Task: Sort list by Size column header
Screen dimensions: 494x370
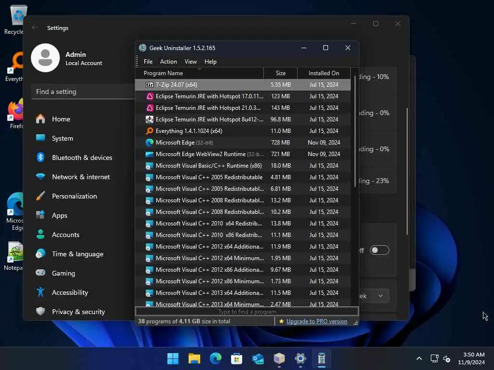Action: pos(280,73)
